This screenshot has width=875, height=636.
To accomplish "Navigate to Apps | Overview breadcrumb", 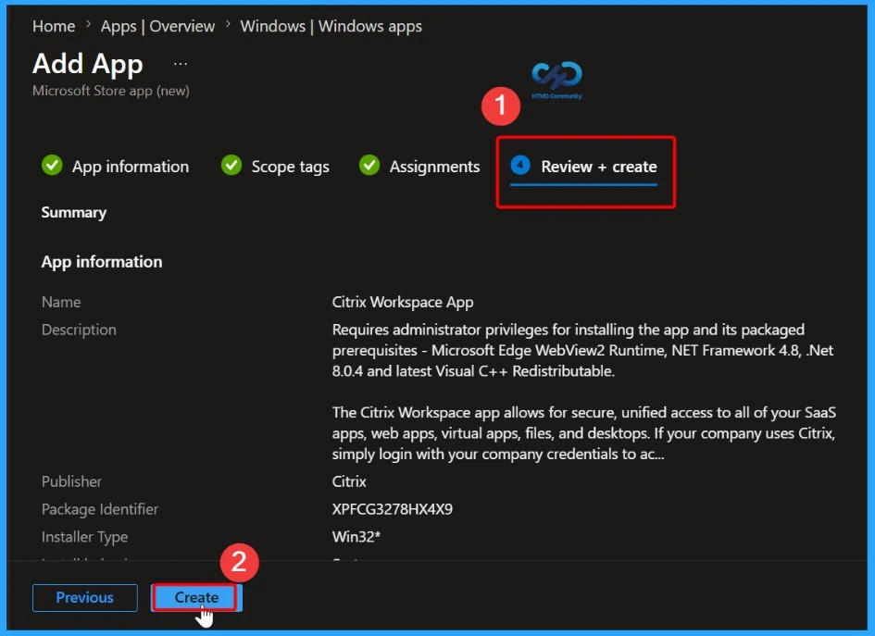I will (x=157, y=26).
